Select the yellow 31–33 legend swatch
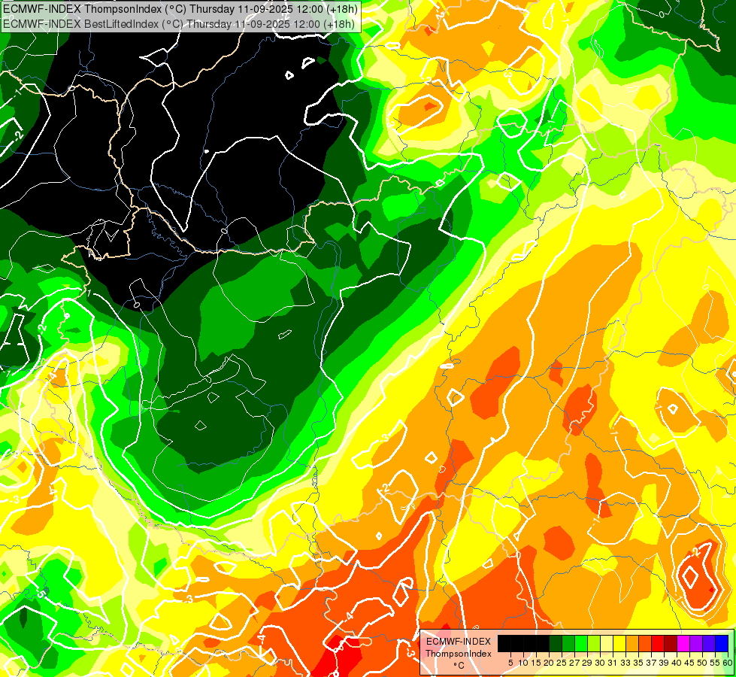736x677 pixels. (x=619, y=644)
